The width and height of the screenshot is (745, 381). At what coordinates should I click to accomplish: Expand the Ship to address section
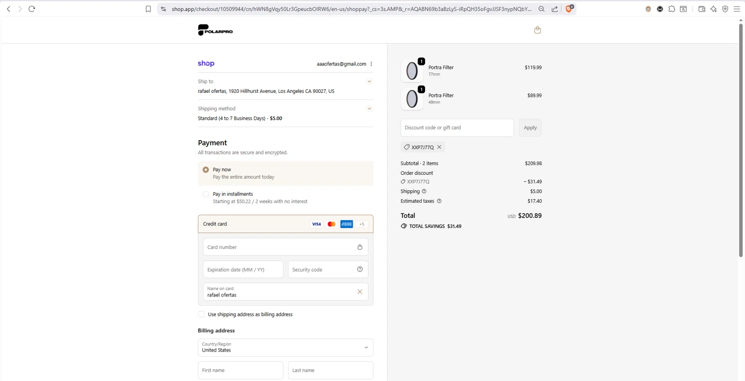pyautogui.click(x=369, y=81)
